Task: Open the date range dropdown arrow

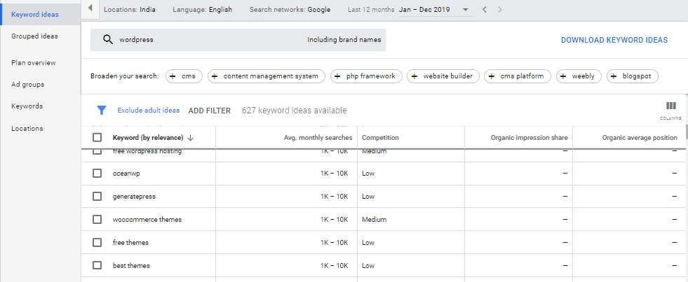Action: tap(466, 10)
